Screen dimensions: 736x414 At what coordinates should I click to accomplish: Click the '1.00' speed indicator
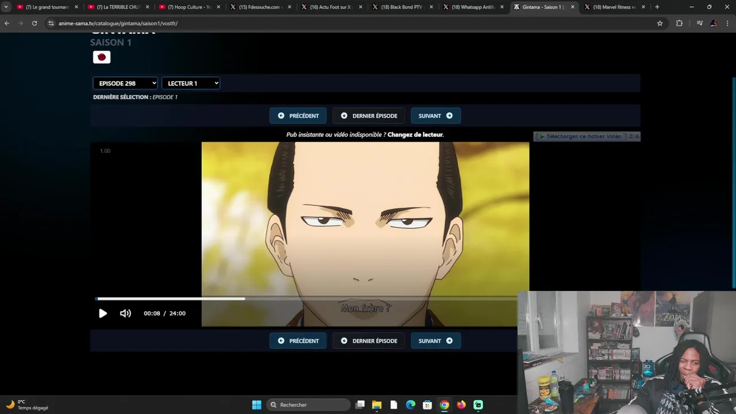(x=105, y=151)
